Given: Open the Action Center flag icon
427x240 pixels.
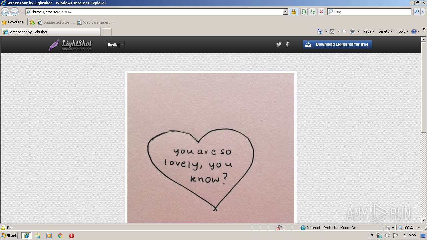Looking at the screenshot, I should click(x=395, y=236).
